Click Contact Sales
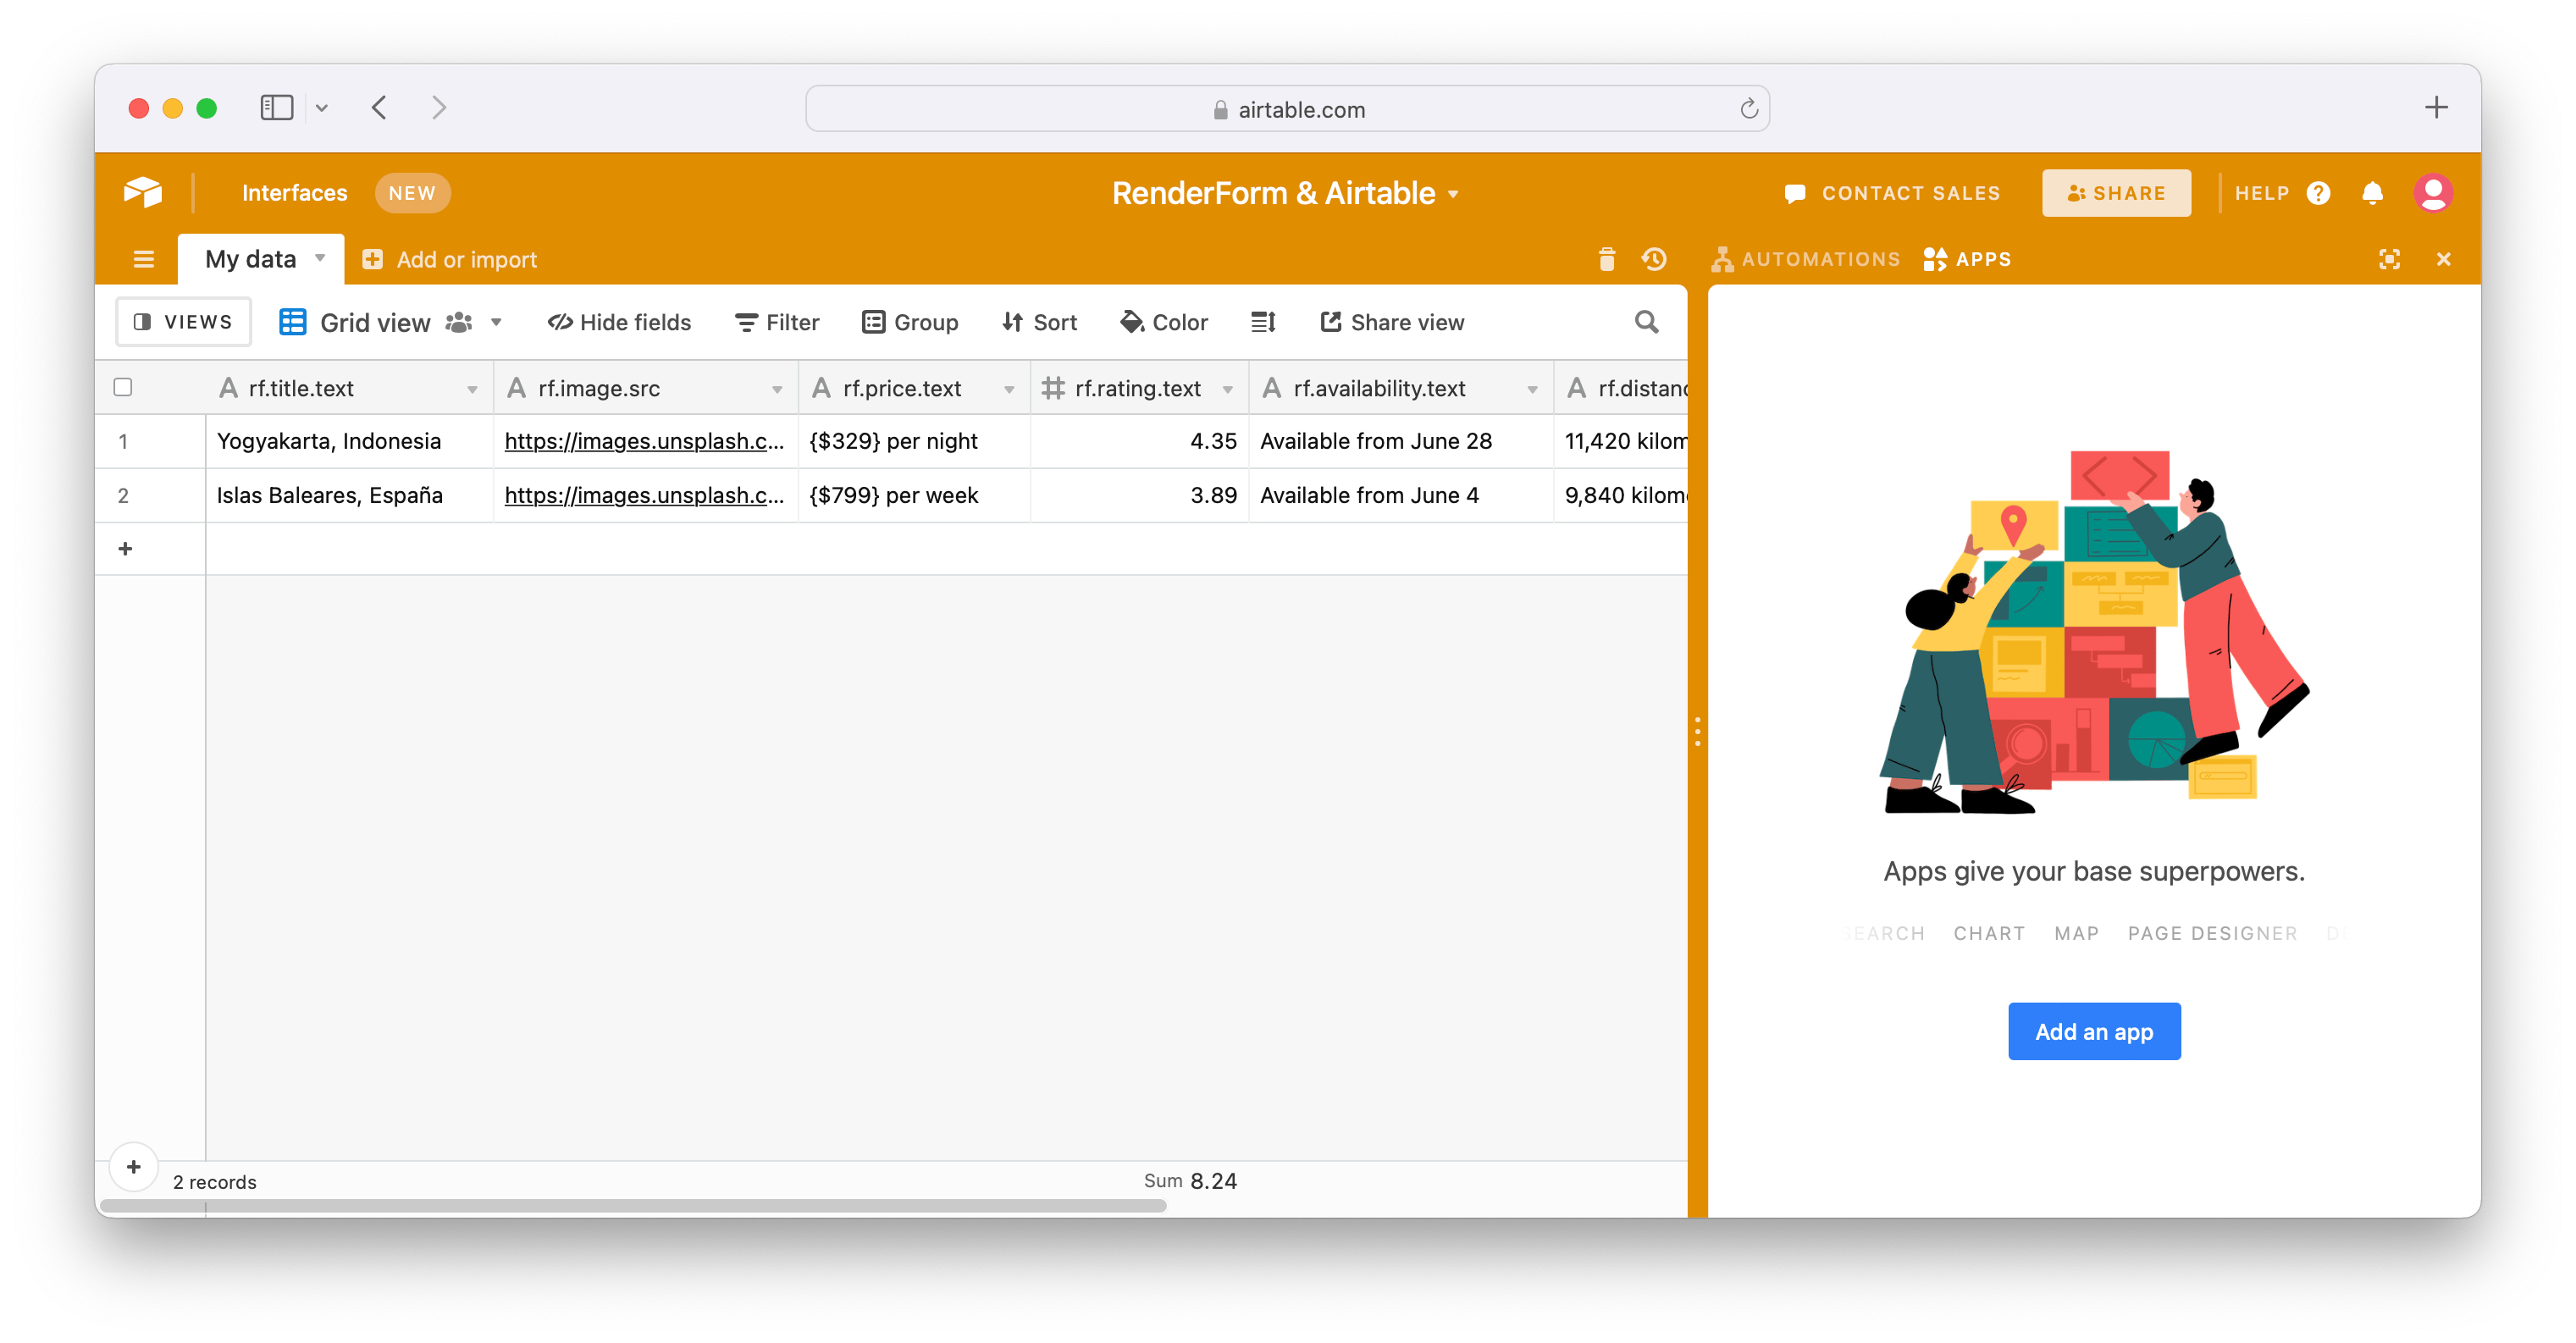2576x1343 pixels. point(1893,193)
